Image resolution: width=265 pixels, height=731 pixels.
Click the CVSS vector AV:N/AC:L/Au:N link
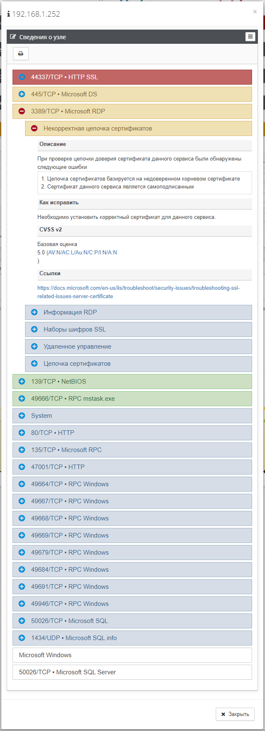coord(82,253)
